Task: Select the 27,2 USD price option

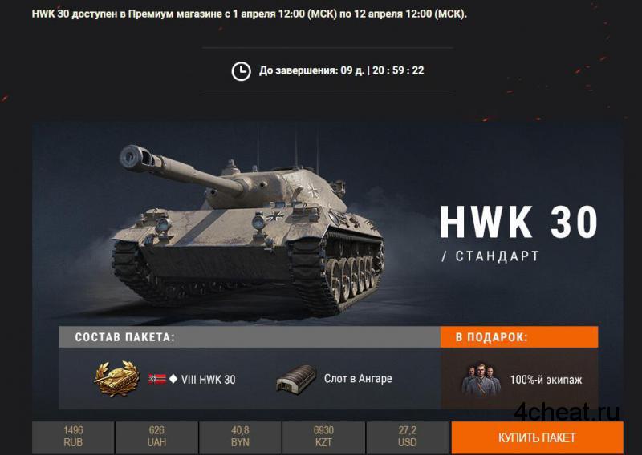Action: (x=407, y=437)
